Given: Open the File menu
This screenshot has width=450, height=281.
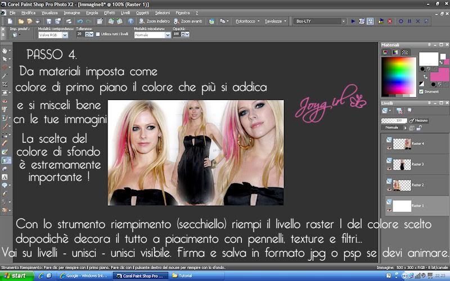Looking at the screenshot, I should (x=12, y=13).
